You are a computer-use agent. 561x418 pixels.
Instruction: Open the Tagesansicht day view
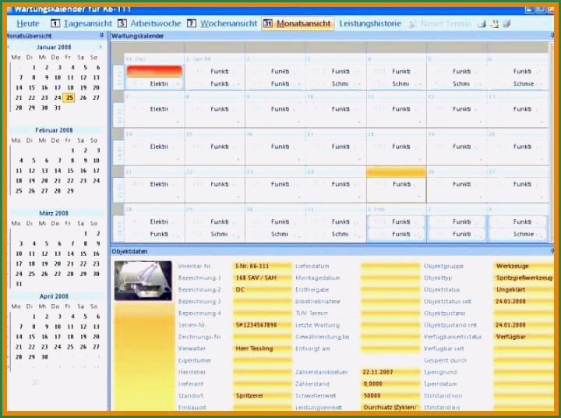tap(82, 23)
